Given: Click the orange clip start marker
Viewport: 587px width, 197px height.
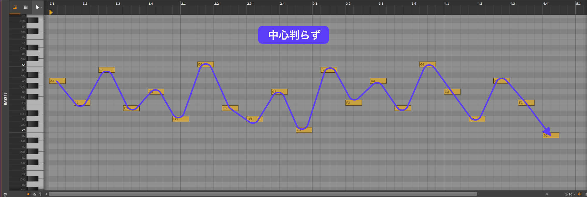Looking at the screenshot, I should pyautogui.click(x=51, y=12).
